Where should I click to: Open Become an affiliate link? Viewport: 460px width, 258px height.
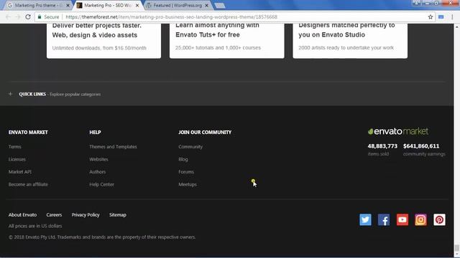click(28, 184)
